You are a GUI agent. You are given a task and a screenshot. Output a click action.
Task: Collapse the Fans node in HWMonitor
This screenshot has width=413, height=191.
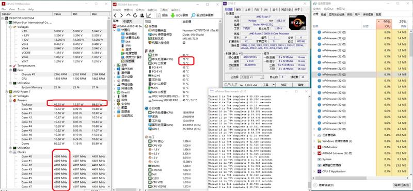click(10, 70)
